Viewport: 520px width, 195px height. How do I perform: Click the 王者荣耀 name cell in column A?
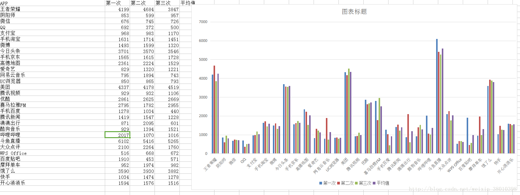click(52, 9)
